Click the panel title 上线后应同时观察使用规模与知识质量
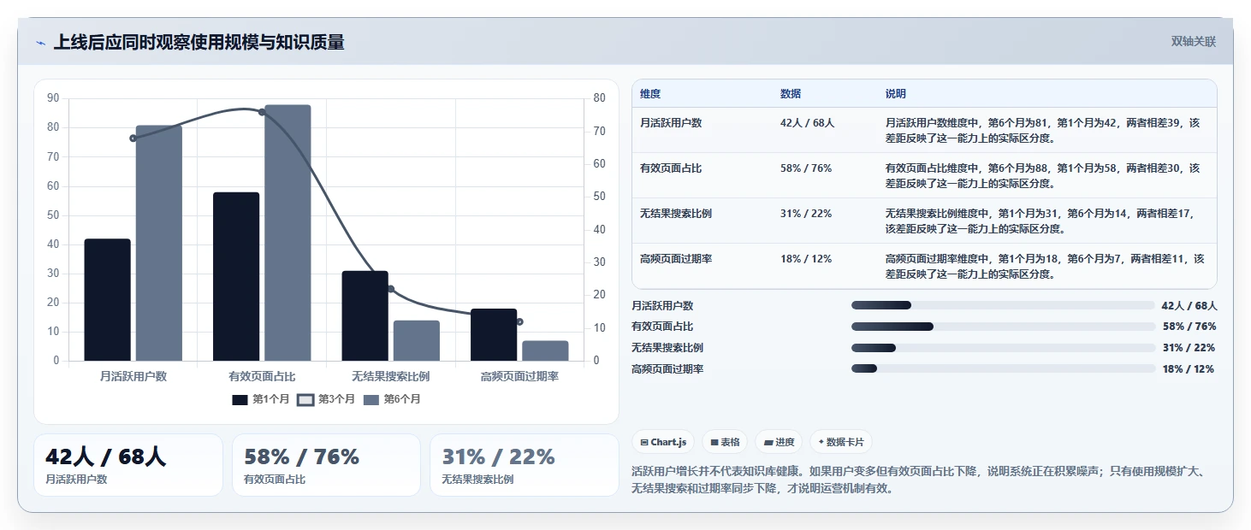 [x=199, y=43]
